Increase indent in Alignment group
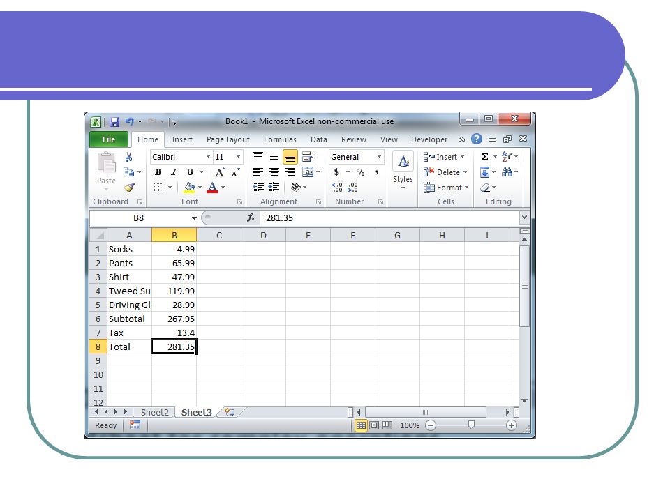670x502 pixels. [x=274, y=188]
